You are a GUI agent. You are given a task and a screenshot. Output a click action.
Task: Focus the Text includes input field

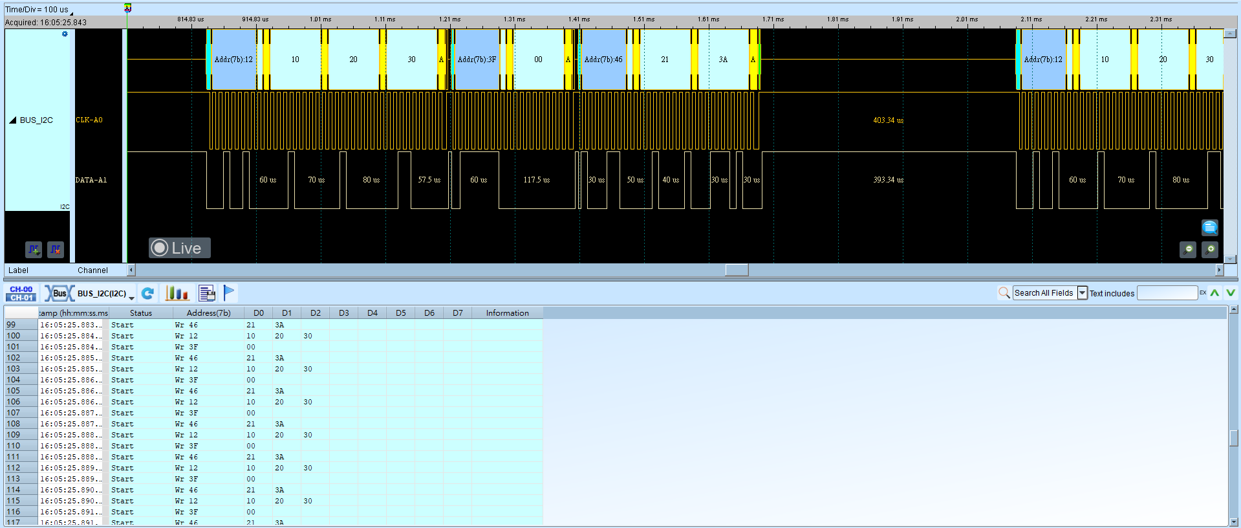pyautogui.click(x=1167, y=293)
